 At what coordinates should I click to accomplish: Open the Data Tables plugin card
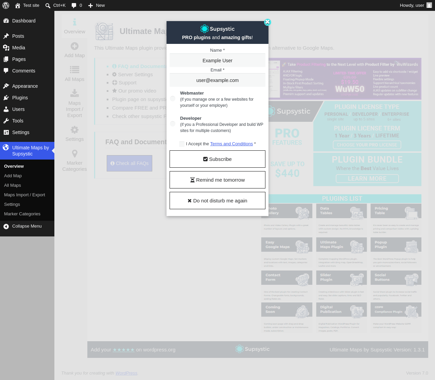[x=342, y=219]
